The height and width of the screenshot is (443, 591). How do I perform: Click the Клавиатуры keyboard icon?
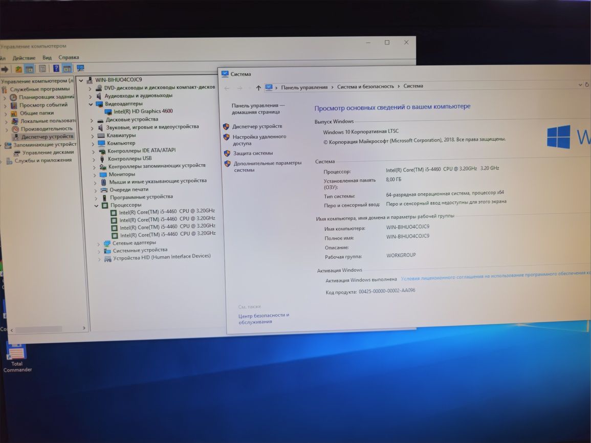point(101,135)
